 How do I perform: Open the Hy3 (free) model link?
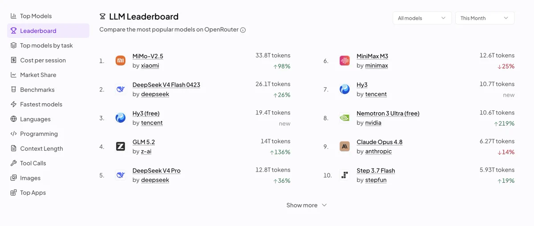146,113
